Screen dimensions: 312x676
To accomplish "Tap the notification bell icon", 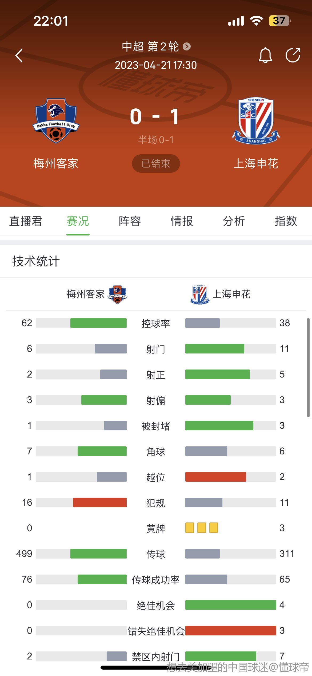I will [x=265, y=55].
